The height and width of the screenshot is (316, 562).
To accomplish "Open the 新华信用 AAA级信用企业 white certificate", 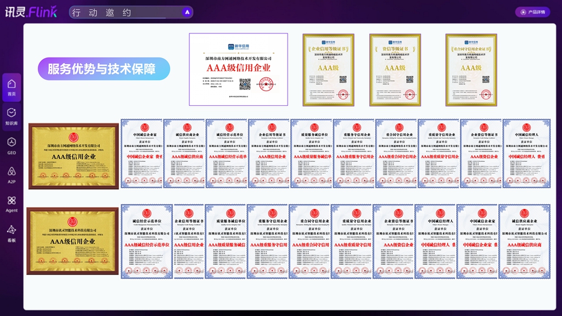I will (x=238, y=70).
